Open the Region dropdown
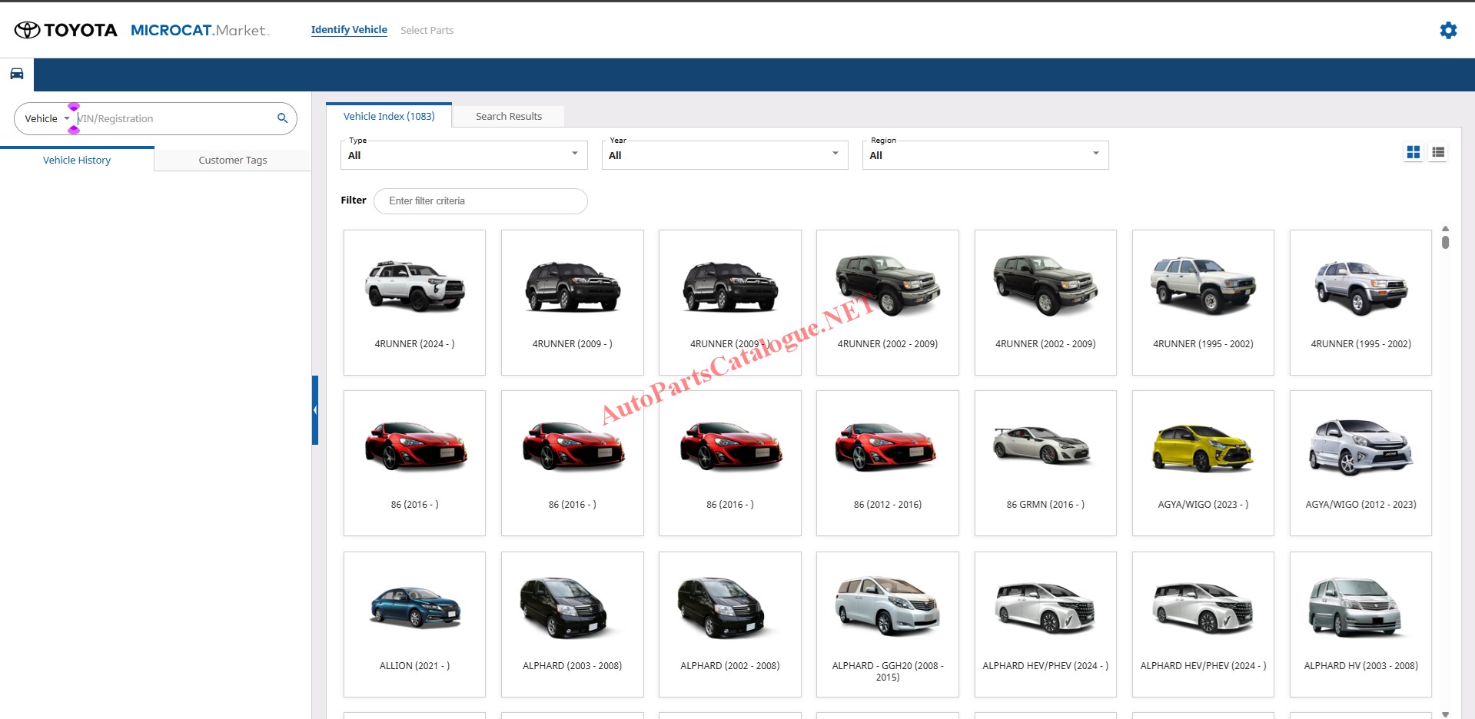This screenshot has width=1475, height=719. (x=985, y=155)
